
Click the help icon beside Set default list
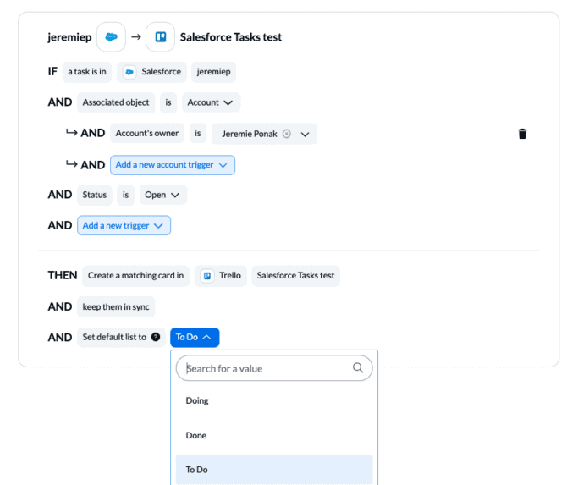point(155,337)
